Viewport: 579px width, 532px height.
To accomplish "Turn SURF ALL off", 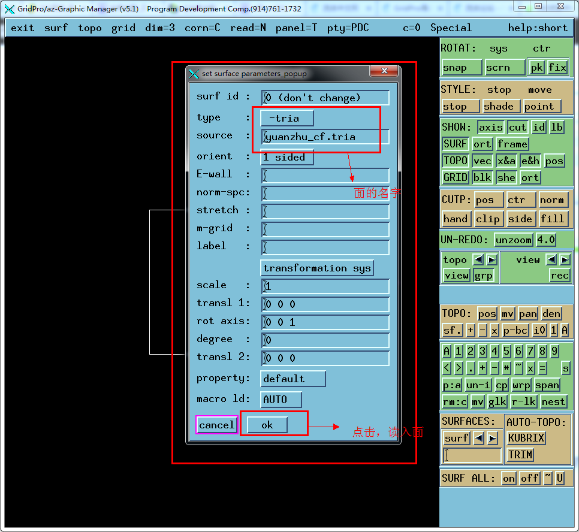I will tap(529, 478).
